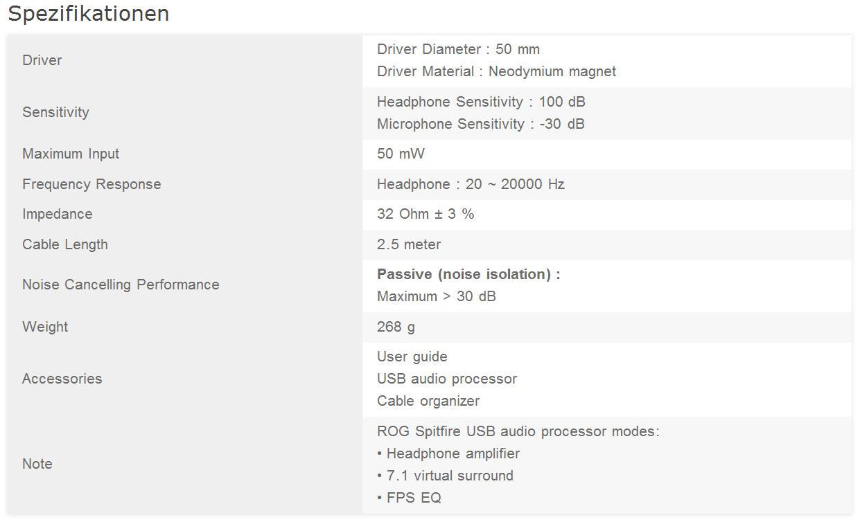Screen dimensions: 860x522
Task: Click the FPS EQ bullet item
Action: 413,498
